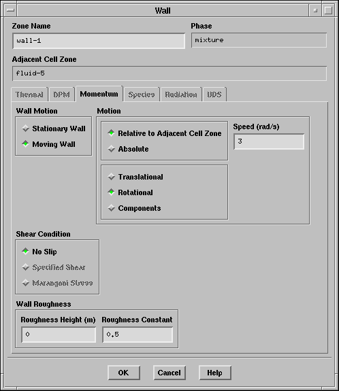The width and height of the screenshot is (339, 391).
Task: Switch to the DPM tab
Action: pyautogui.click(x=61, y=95)
